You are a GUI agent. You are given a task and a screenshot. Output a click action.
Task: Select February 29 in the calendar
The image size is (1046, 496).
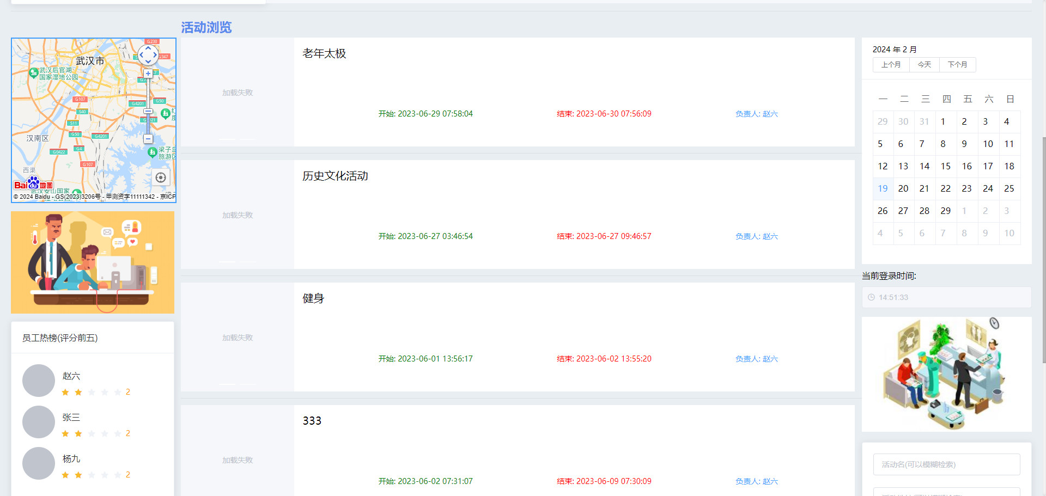coord(945,211)
